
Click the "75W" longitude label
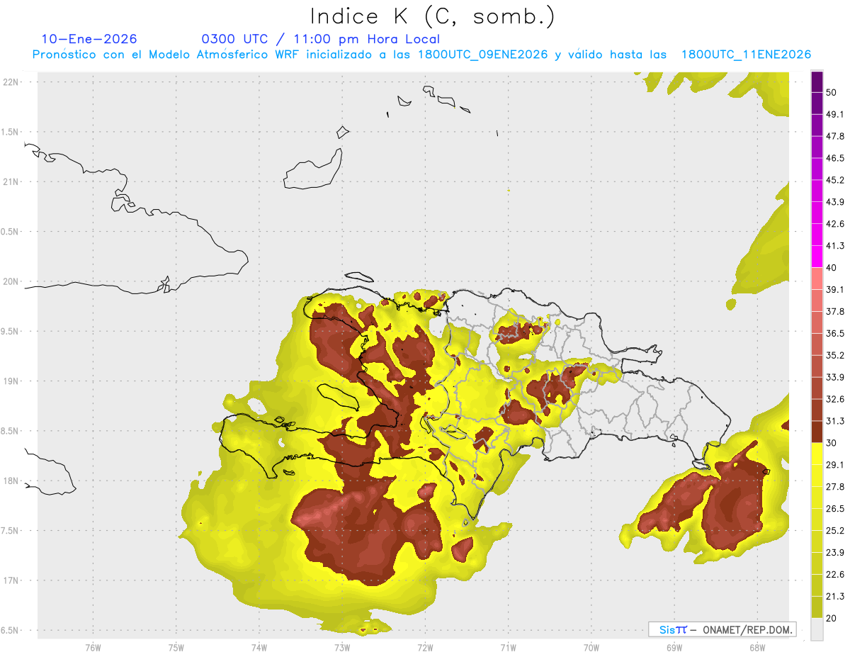point(176,648)
